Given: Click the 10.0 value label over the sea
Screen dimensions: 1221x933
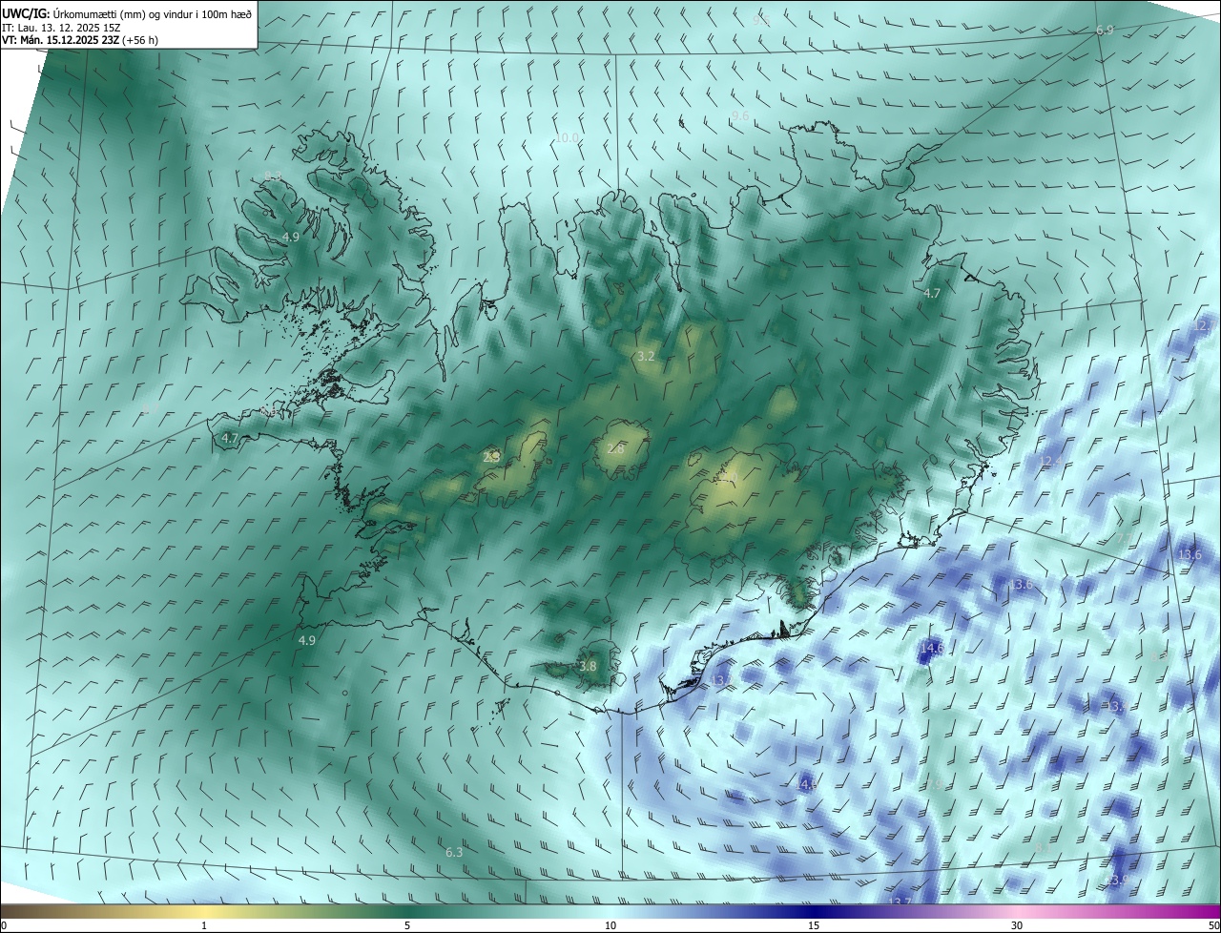Looking at the screenshot, I should point(568,138).
